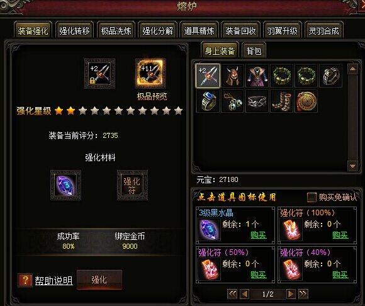This screenshot has width=365, height=306.
Task: Open the 背包 inventory tab
Action: click(254, 51)
